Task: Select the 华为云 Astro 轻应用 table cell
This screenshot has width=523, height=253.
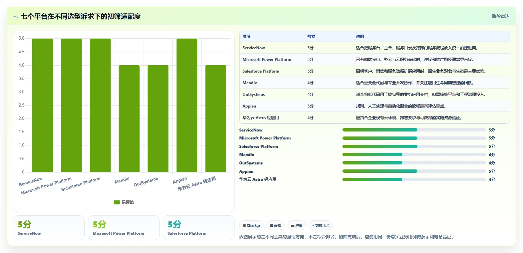Action: [261, 118]
